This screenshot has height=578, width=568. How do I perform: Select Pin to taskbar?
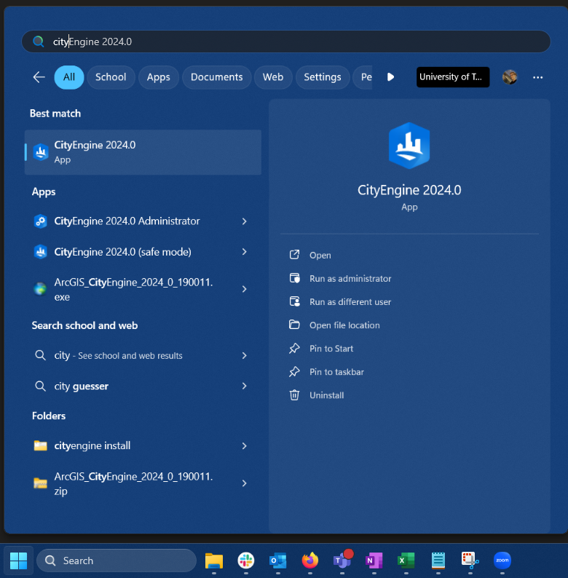tap(336, 371)
